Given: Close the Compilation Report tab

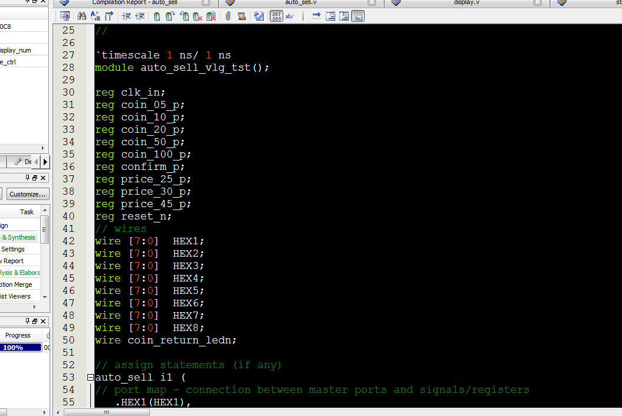Looking at the screenshot, I should click(x=206, y=2).
